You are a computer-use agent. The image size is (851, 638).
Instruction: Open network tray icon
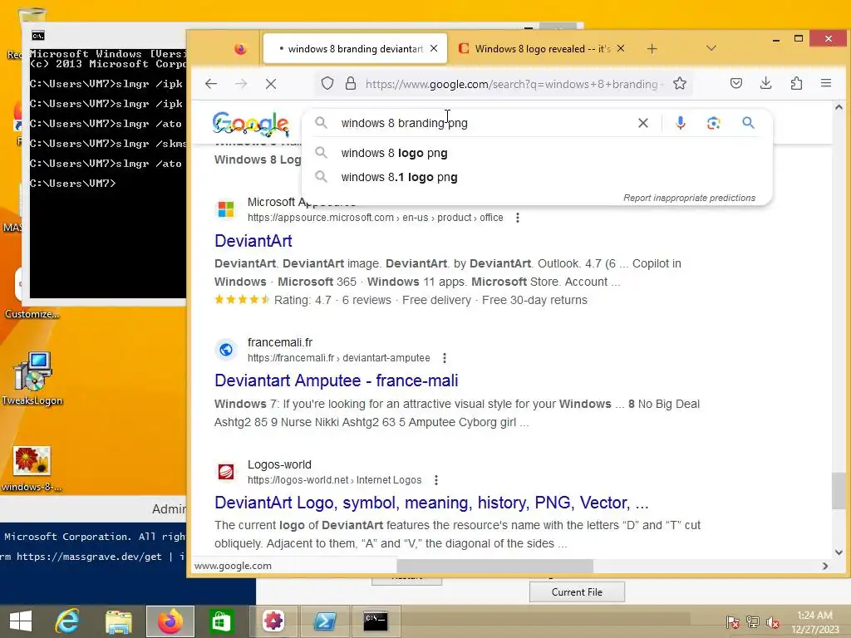click(x=753, y=621)
